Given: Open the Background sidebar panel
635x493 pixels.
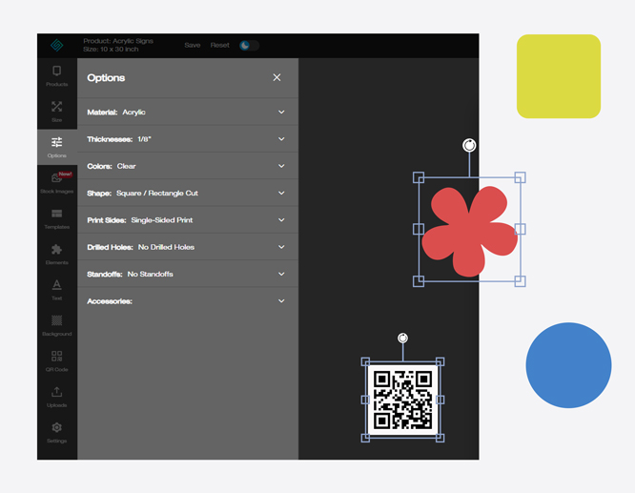Looking at the screenshot, I should tap(56, 326).
